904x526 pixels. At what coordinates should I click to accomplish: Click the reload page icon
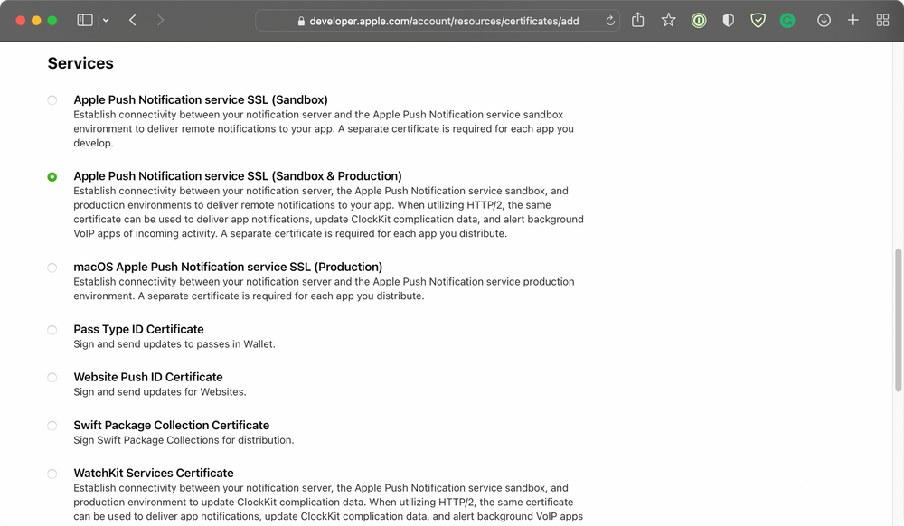tap(610, 21)
